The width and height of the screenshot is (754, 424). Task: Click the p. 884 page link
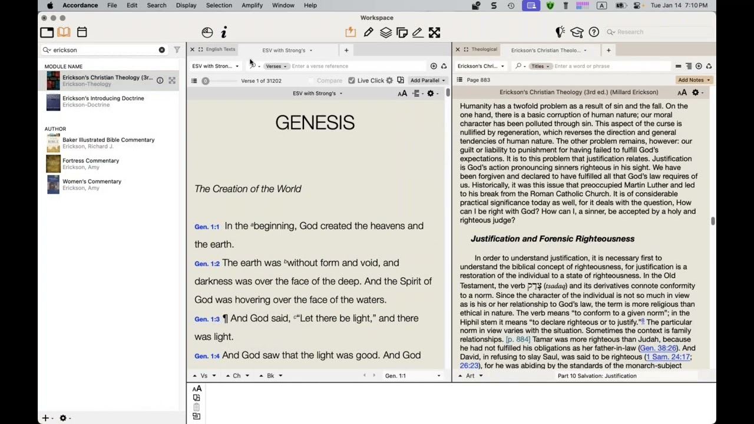[x=518, y=339]
